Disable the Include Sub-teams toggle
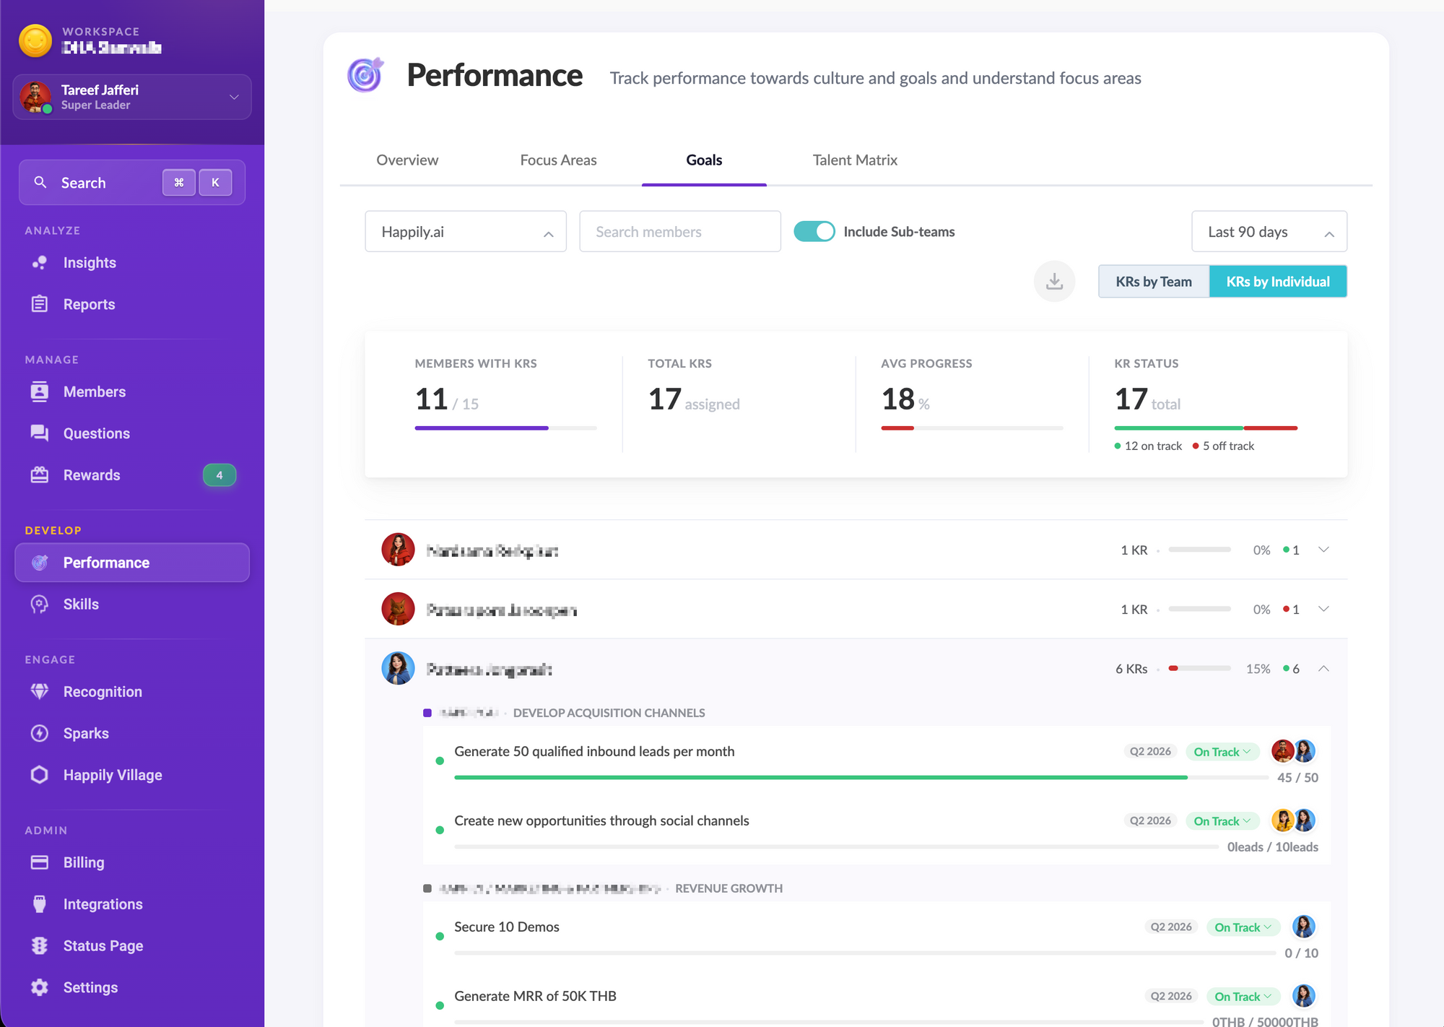This screenshot has height=1027, width=1444. (x=814, y=232)
